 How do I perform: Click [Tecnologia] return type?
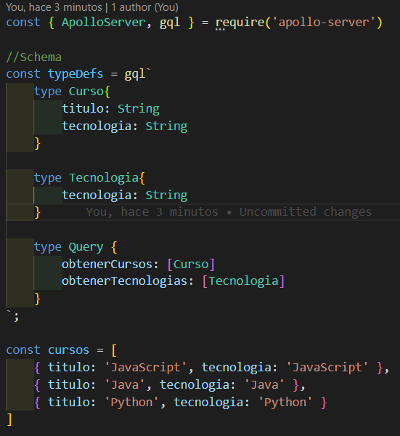click(x=243, y=280)
